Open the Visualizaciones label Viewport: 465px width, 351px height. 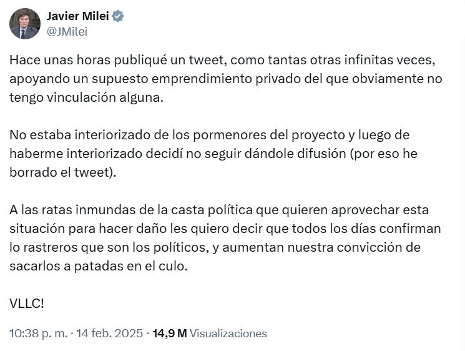228,334
